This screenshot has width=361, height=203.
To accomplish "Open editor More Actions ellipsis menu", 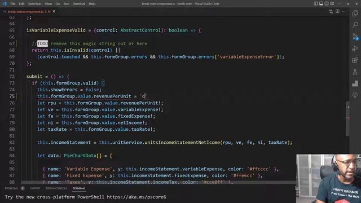I will 344,11.
